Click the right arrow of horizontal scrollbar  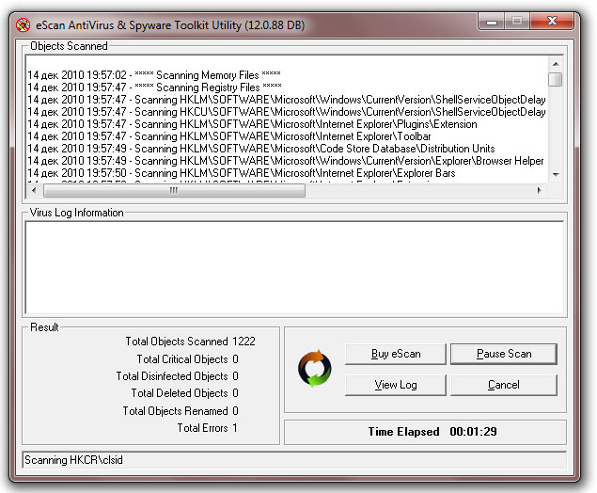click(539, 190)
